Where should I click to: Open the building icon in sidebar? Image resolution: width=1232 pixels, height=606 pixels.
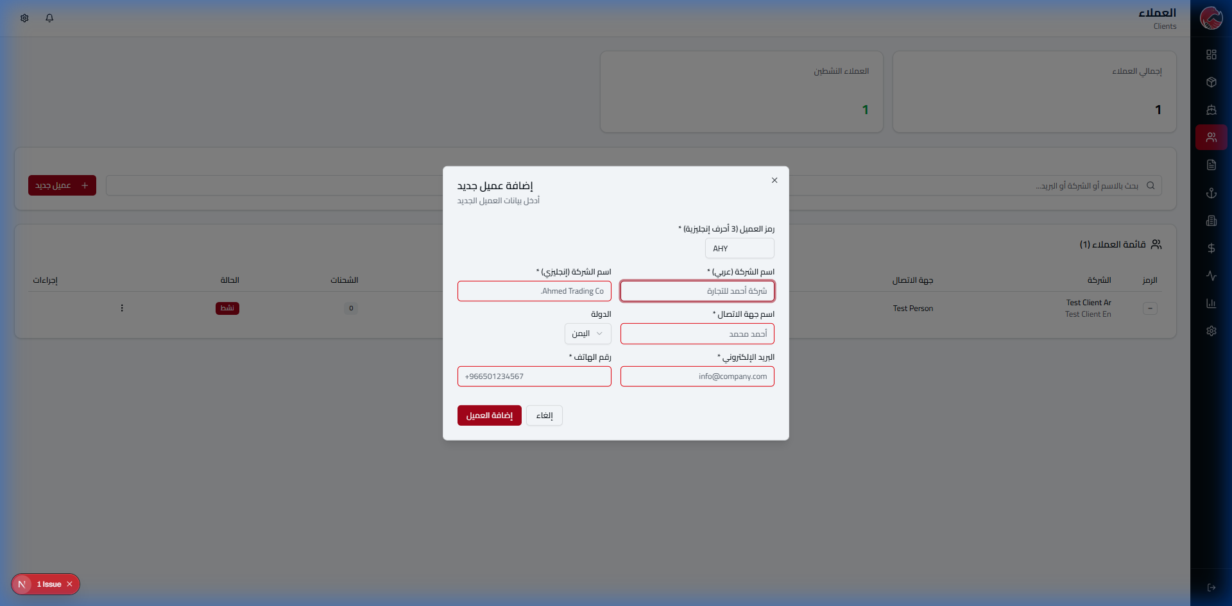click(1211, 221)
